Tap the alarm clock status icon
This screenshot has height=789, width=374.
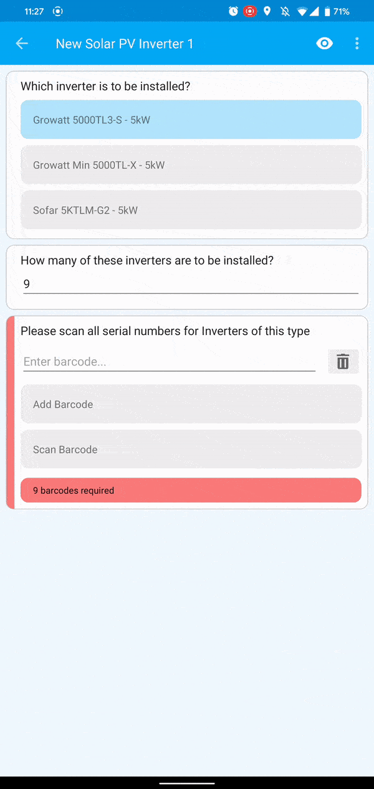coord(233,11)
